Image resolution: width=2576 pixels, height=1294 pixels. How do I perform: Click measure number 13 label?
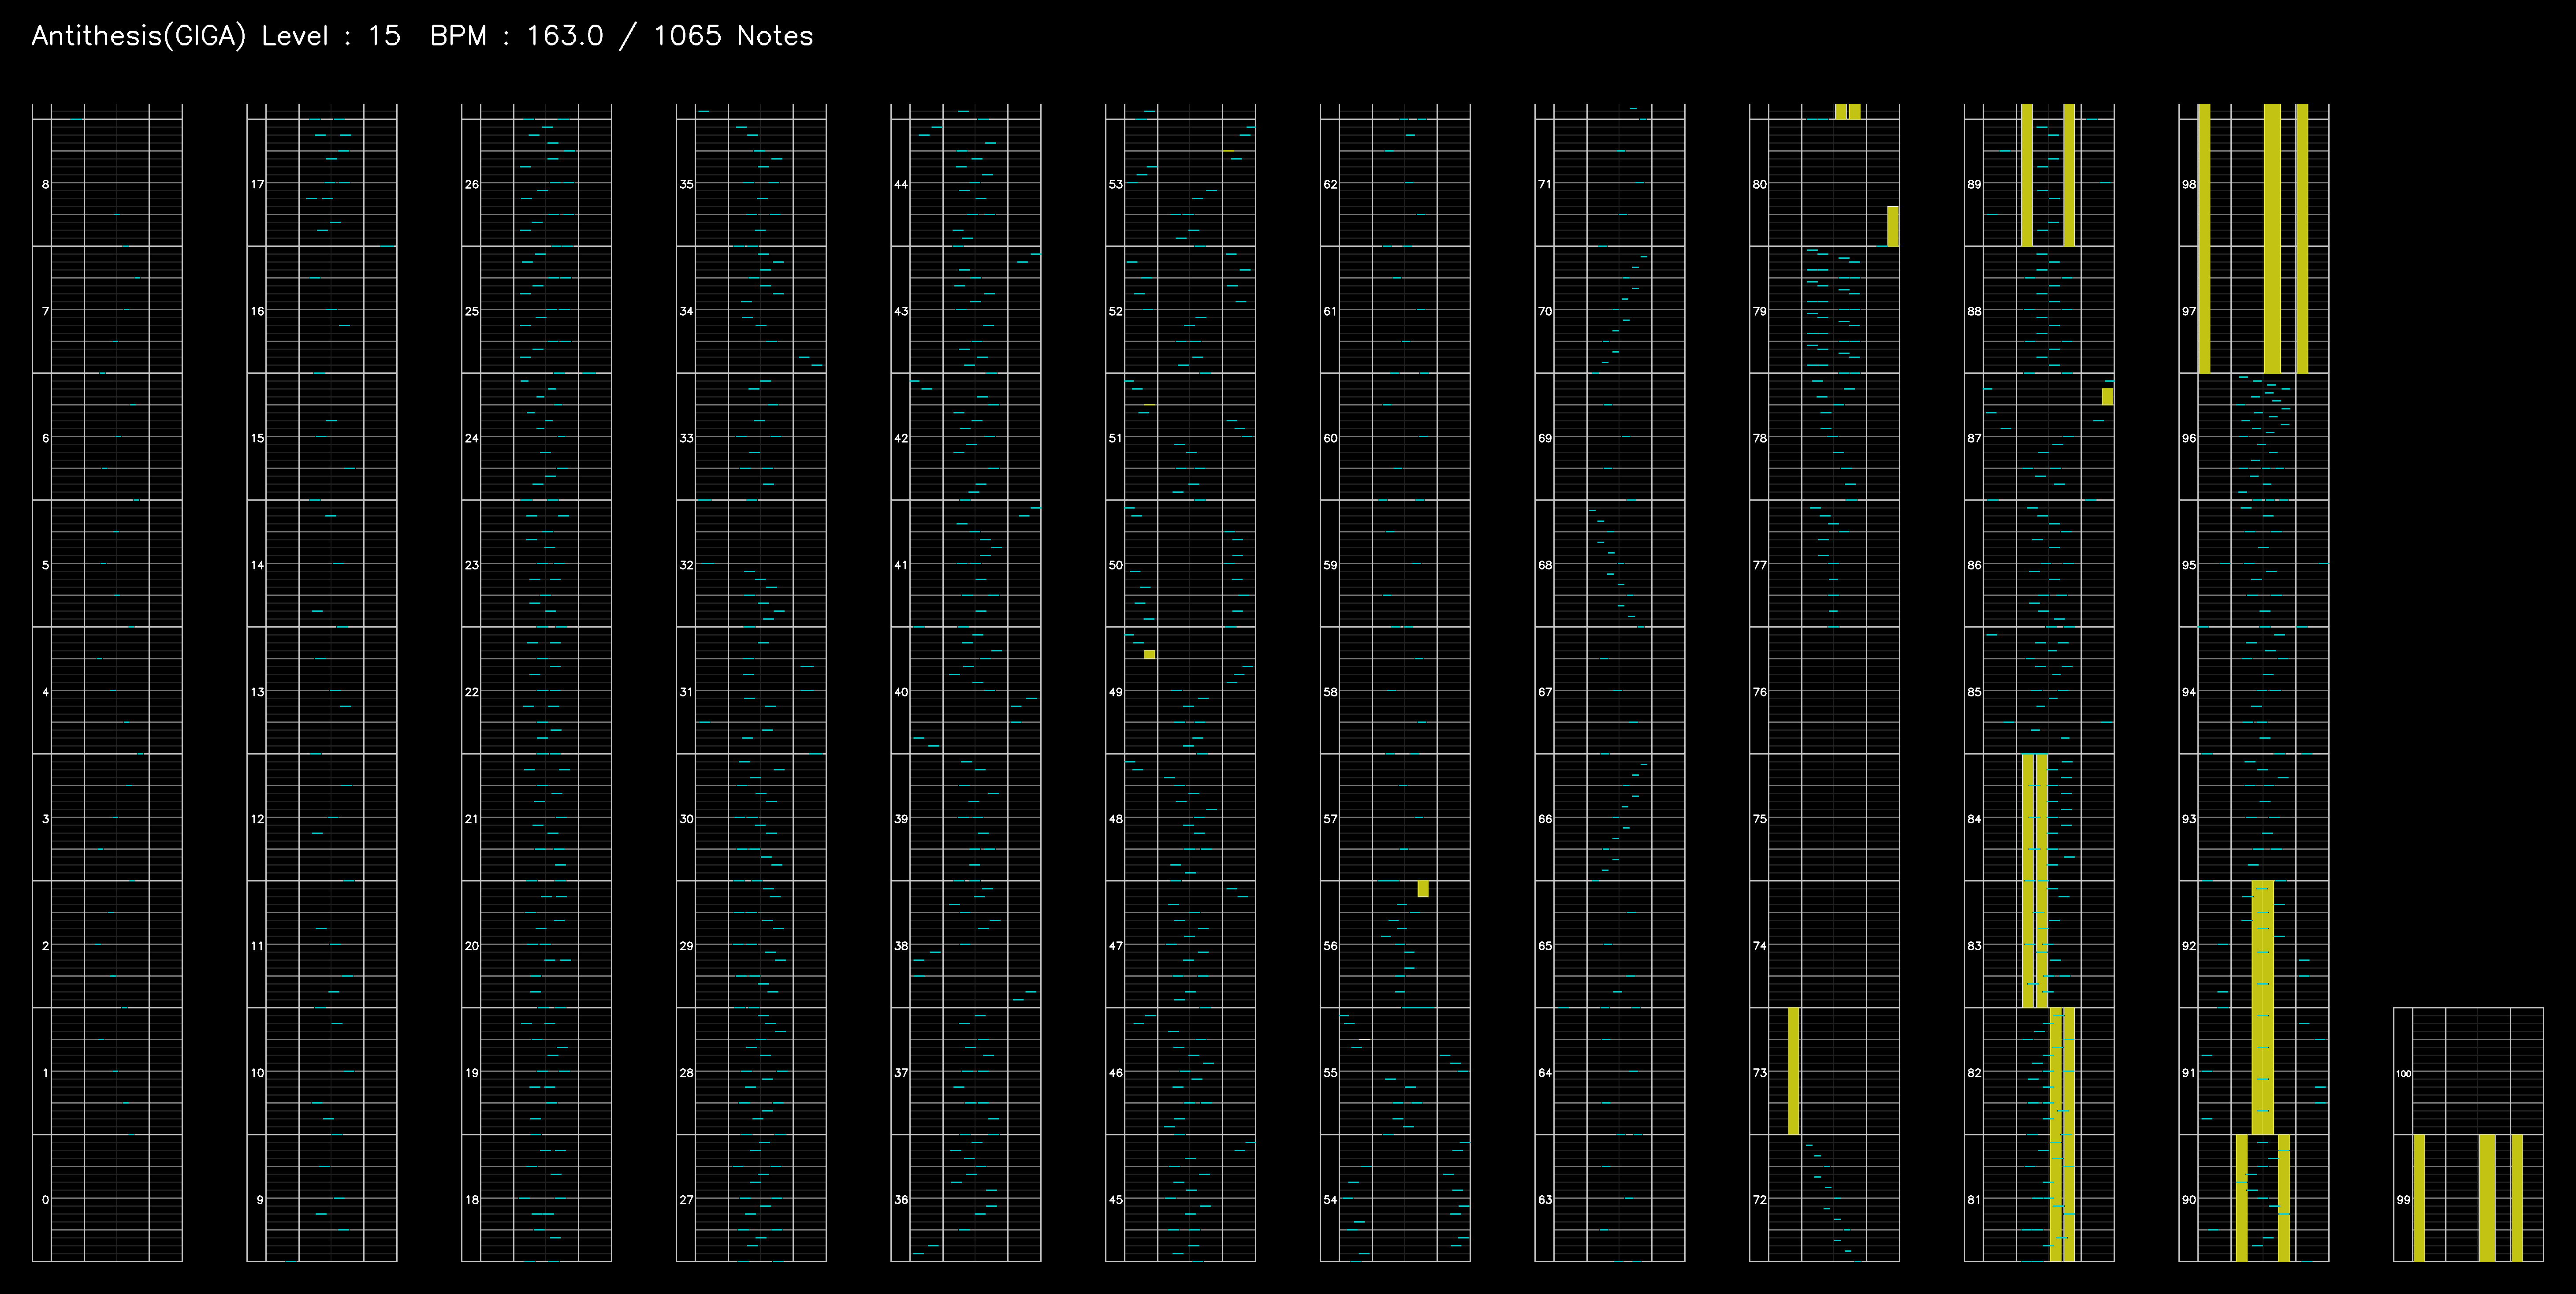click(x=258, y=692)
